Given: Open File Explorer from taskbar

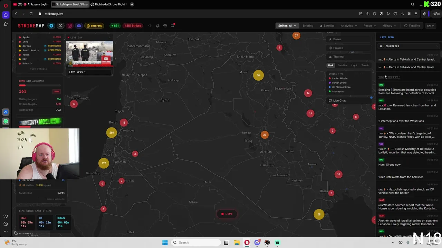Looking at the screenshot, I should click(x=237, y=242).
